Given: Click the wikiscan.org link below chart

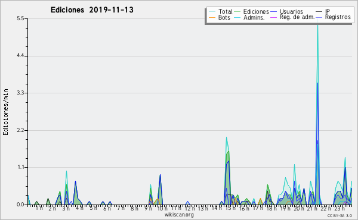Looking at the screenshot, I should point(179,215).
